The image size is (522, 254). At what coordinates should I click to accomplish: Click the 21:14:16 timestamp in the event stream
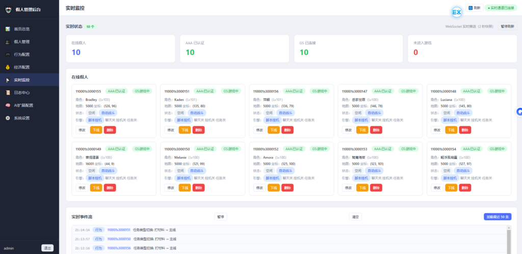(82, 230)
